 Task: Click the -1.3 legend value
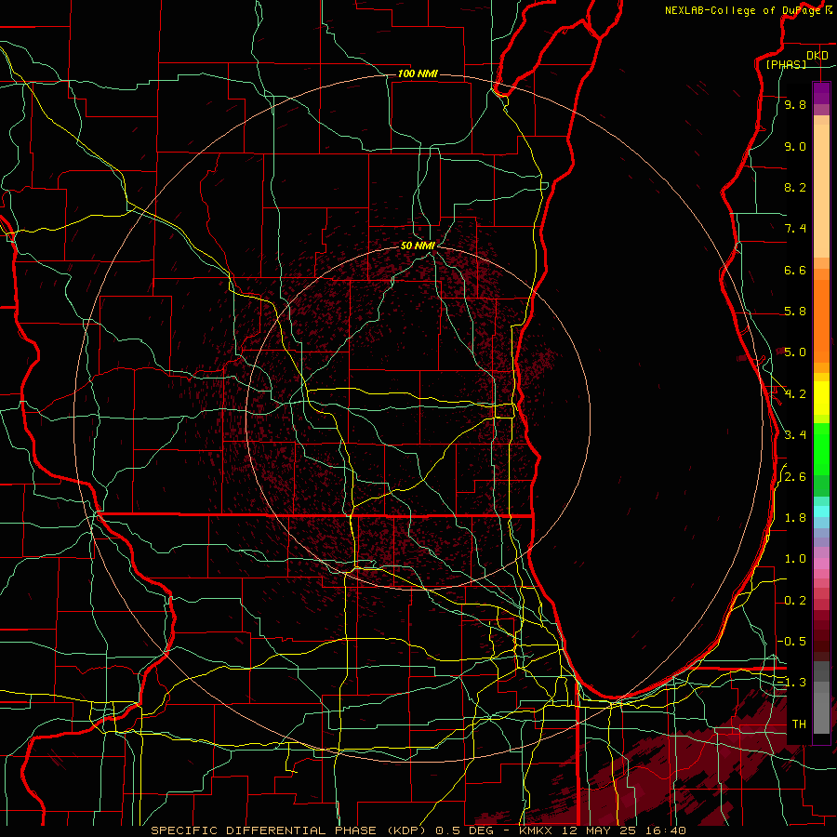point(792,684)
